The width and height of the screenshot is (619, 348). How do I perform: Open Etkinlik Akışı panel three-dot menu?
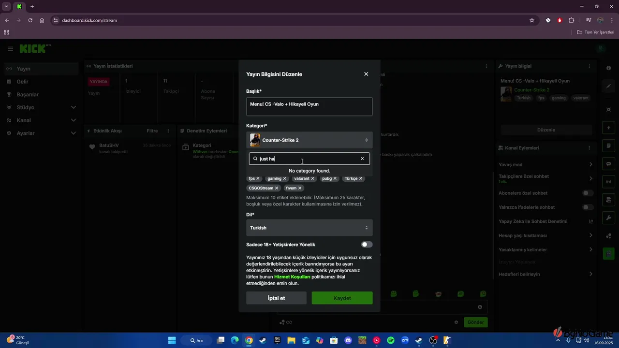168,131
